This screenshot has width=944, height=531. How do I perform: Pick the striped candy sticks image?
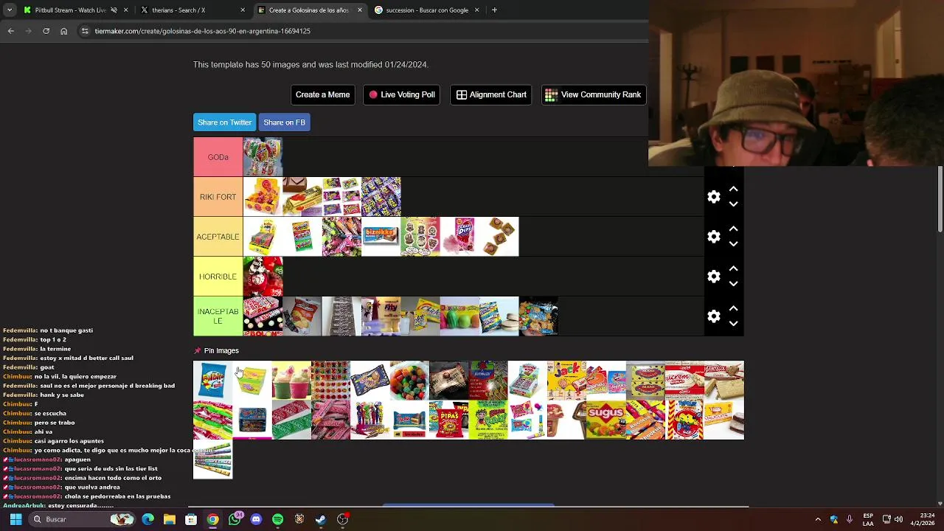(213, 459)
